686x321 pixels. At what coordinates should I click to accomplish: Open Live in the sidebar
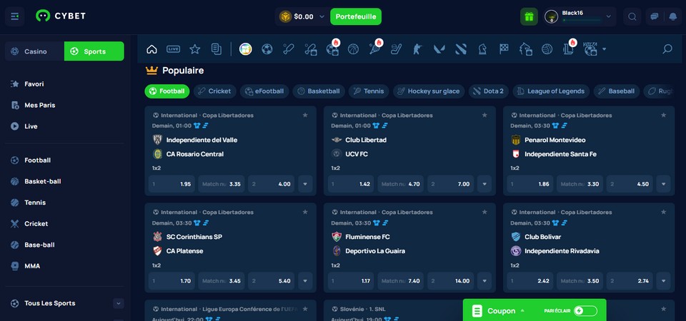[31, 126]
